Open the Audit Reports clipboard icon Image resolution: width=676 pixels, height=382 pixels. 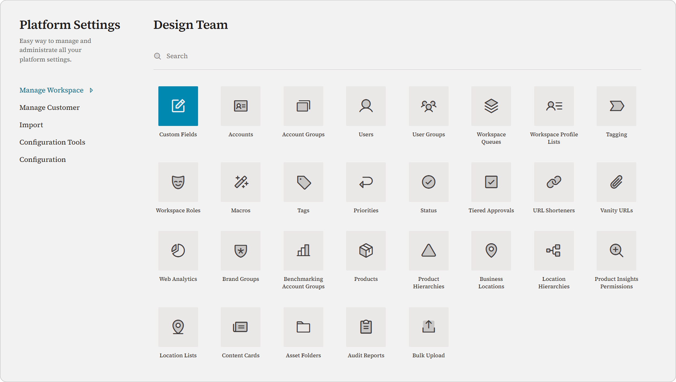(366, 327)
